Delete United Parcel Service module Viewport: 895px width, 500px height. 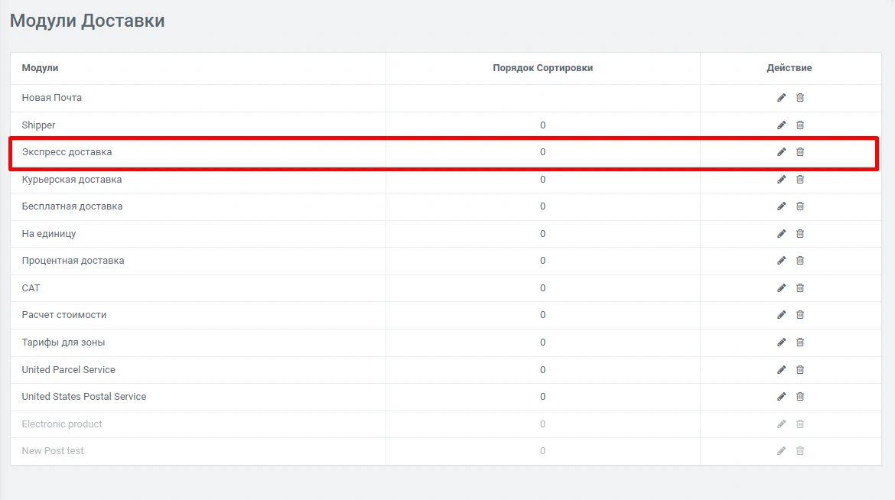click(x=800, y=370)
